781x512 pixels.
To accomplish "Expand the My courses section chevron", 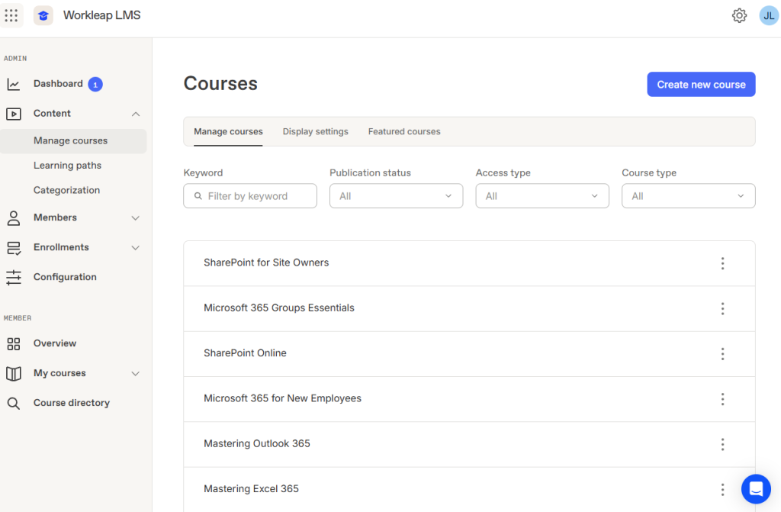I will coord(136,373).
